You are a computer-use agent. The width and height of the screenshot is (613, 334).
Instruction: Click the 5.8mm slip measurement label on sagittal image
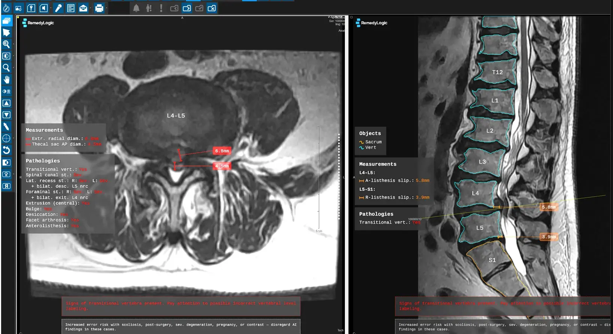coord(549,207)
